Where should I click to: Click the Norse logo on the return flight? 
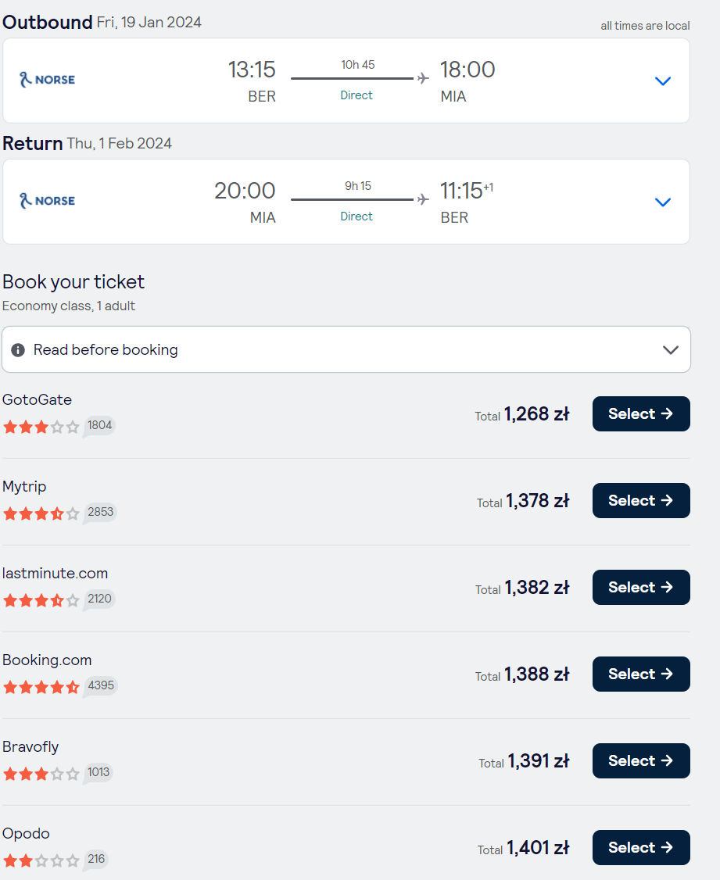tap(47, 201)
